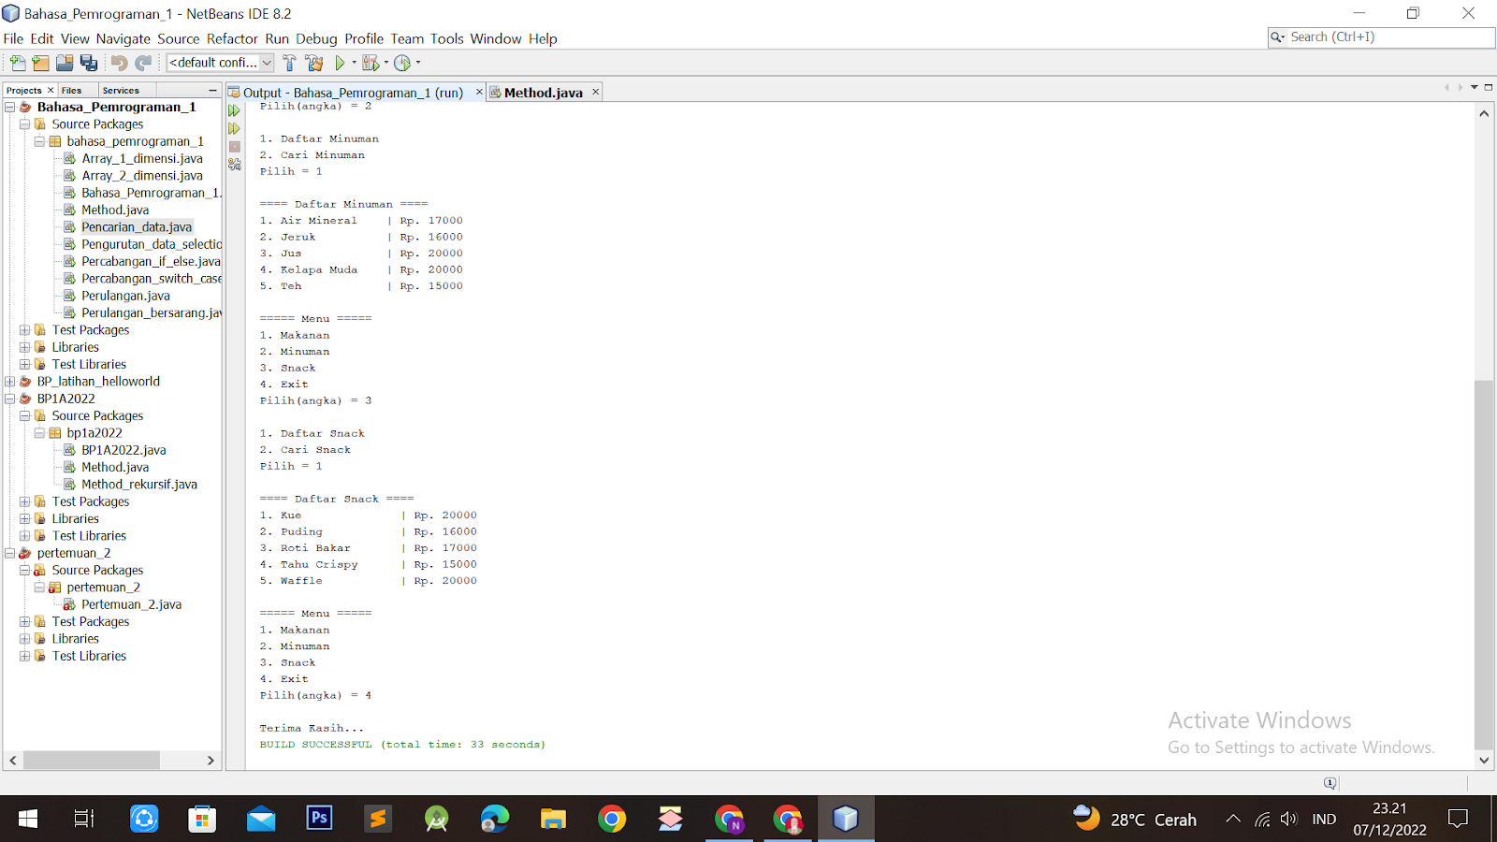
Task: Click the New Project toolbar icon
Action: 40,63
